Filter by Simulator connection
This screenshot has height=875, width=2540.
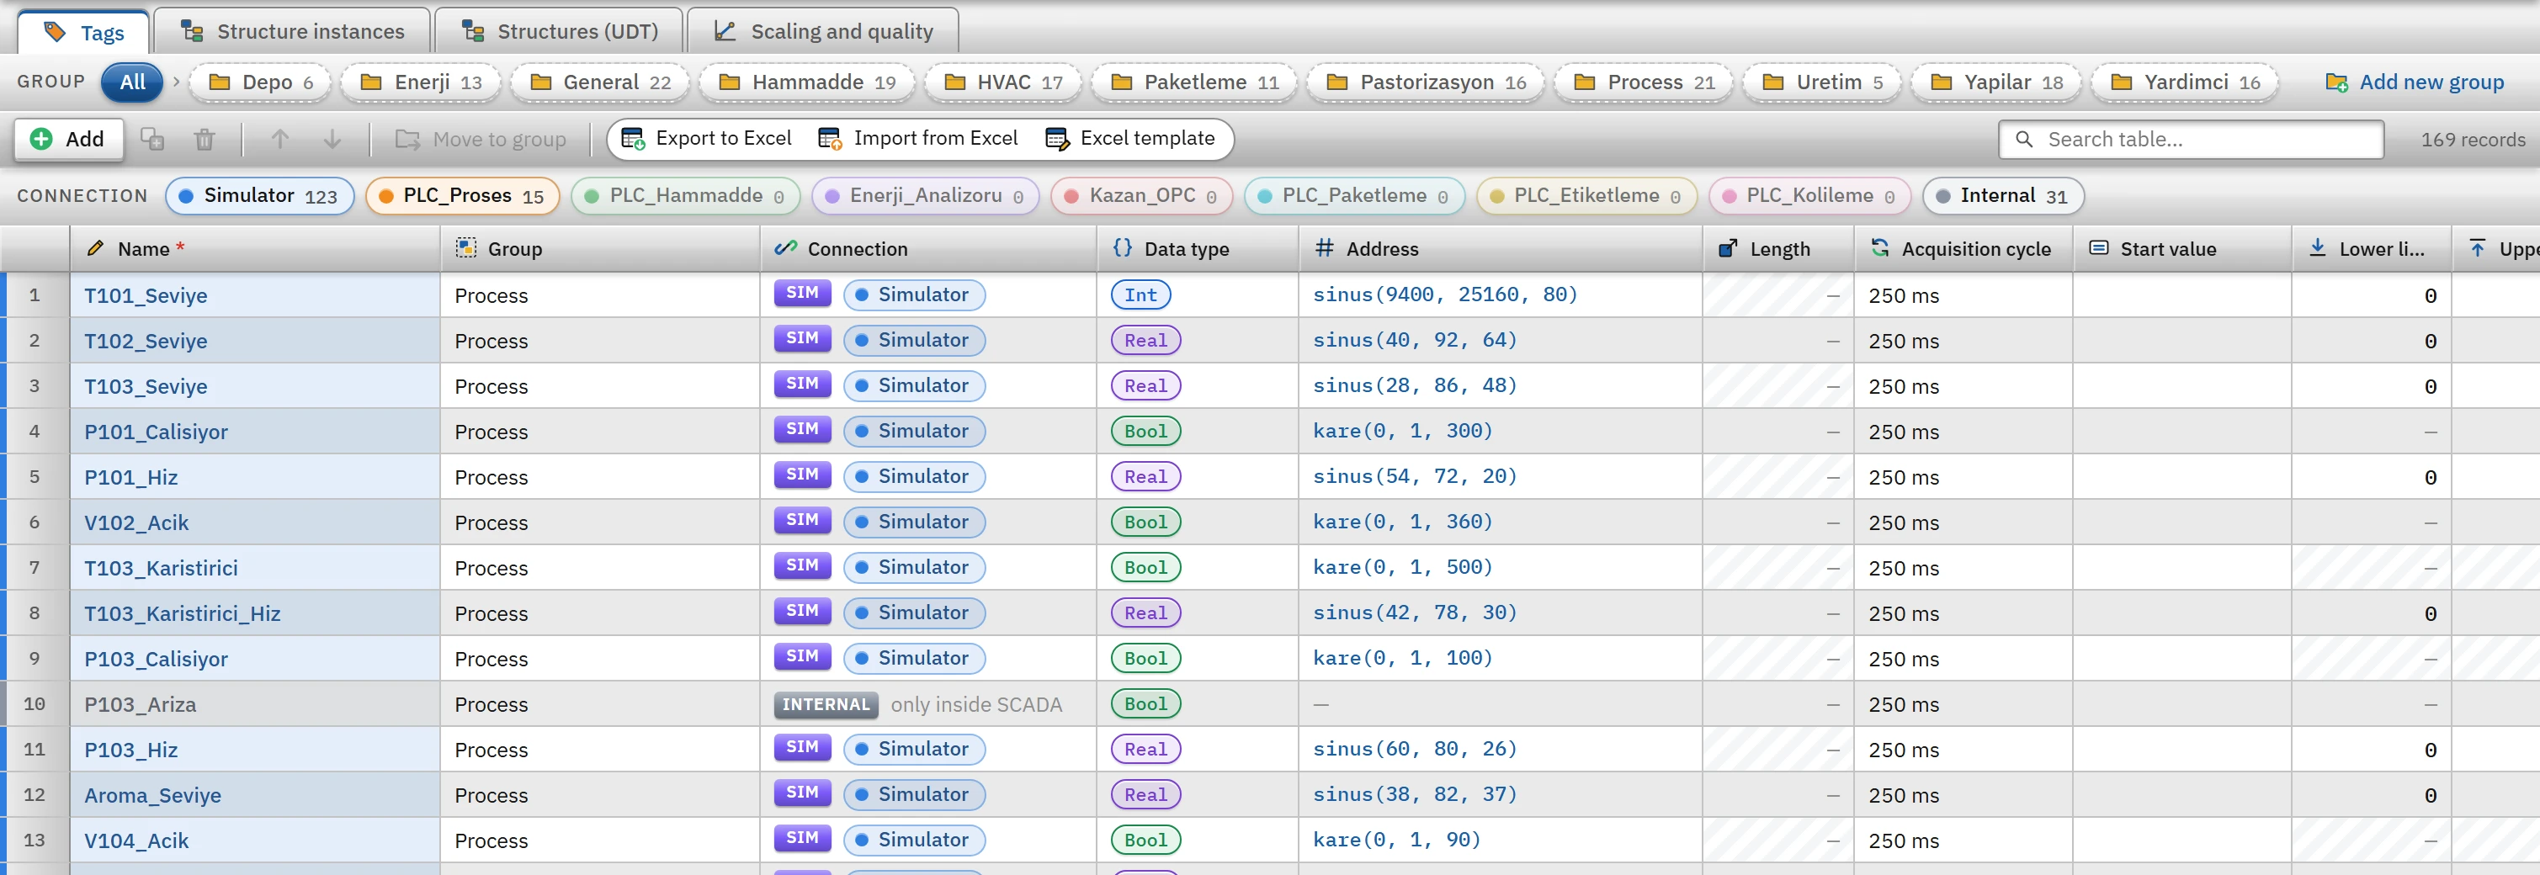click(259, 196)
